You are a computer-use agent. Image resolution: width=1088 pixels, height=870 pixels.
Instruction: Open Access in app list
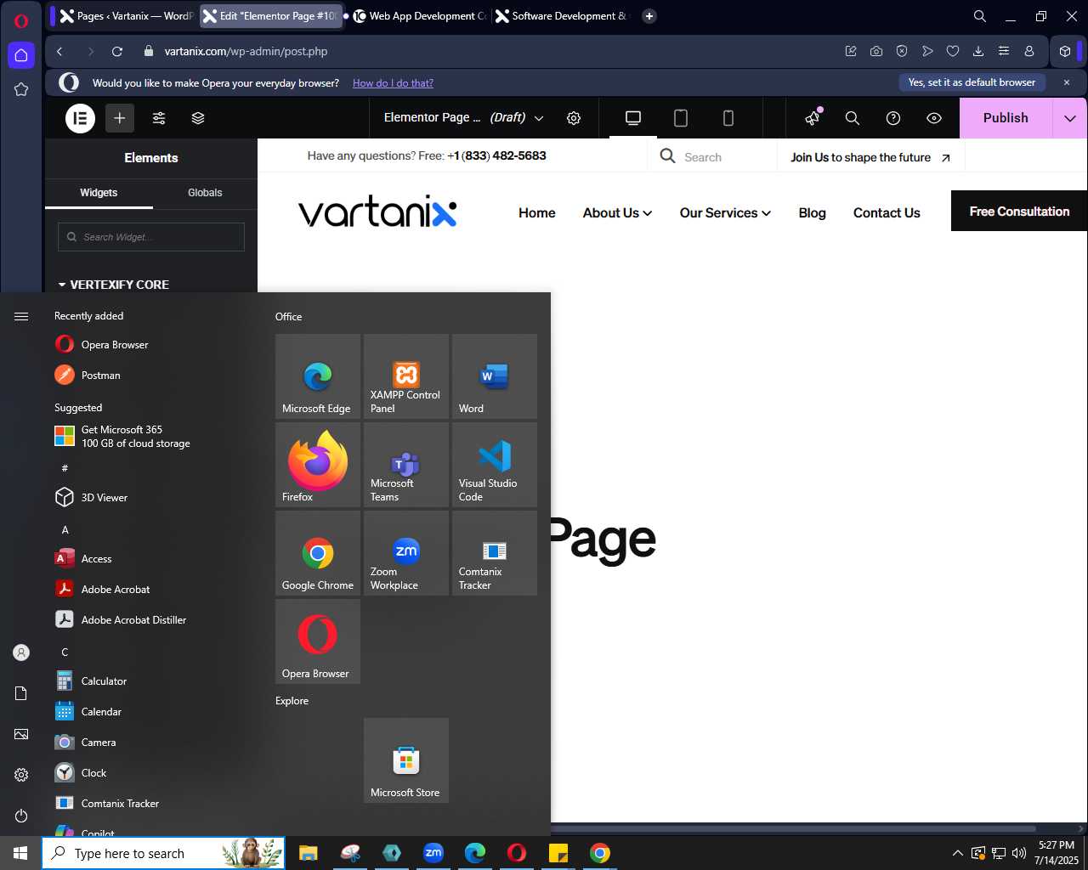(x=151, y=558)
